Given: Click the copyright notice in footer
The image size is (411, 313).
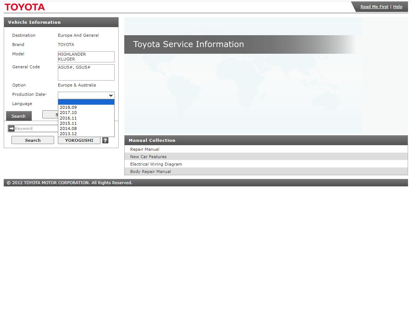Looking at the screenshot, I should (69, 183).
